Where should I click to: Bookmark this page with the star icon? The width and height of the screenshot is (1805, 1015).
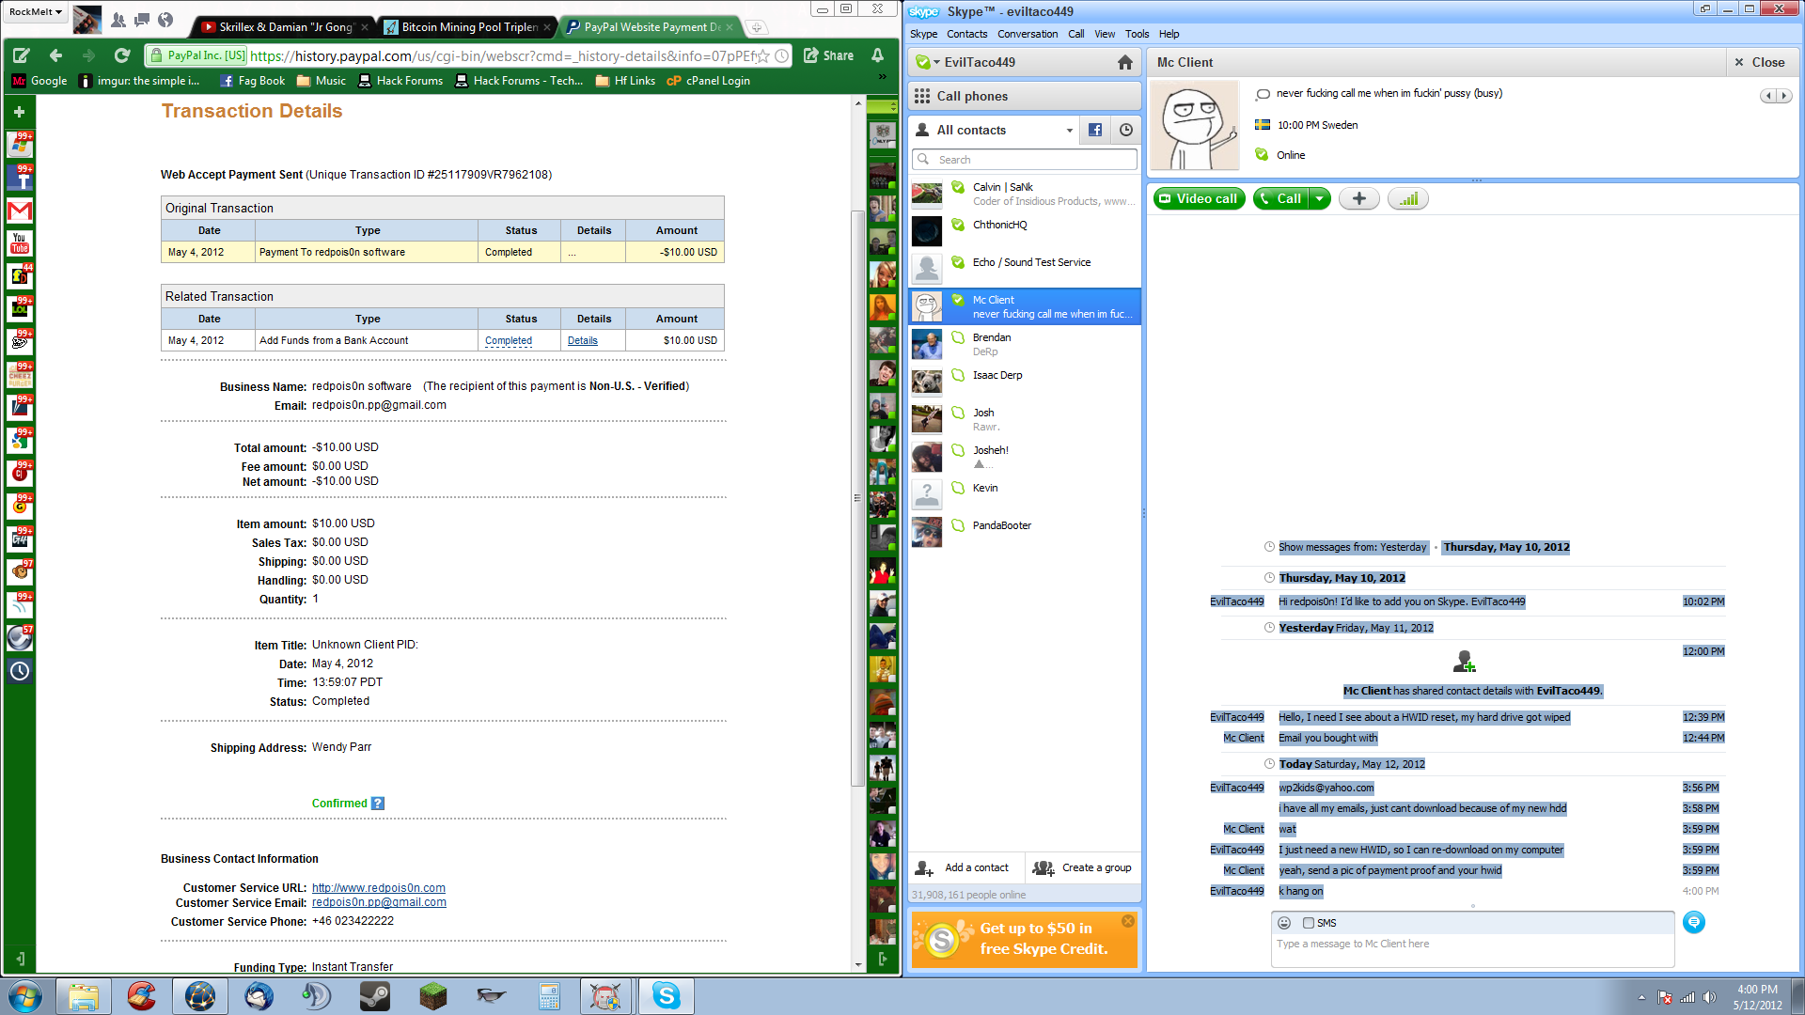pos(763,56)
